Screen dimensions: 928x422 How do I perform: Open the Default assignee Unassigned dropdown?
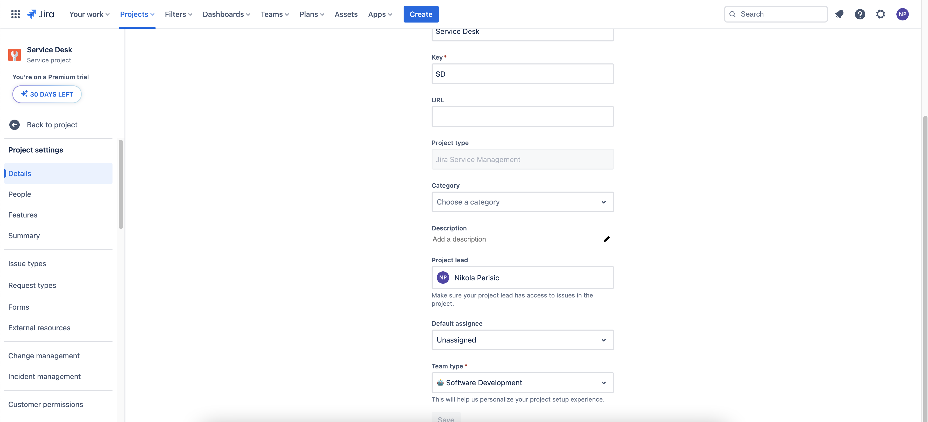522,340
